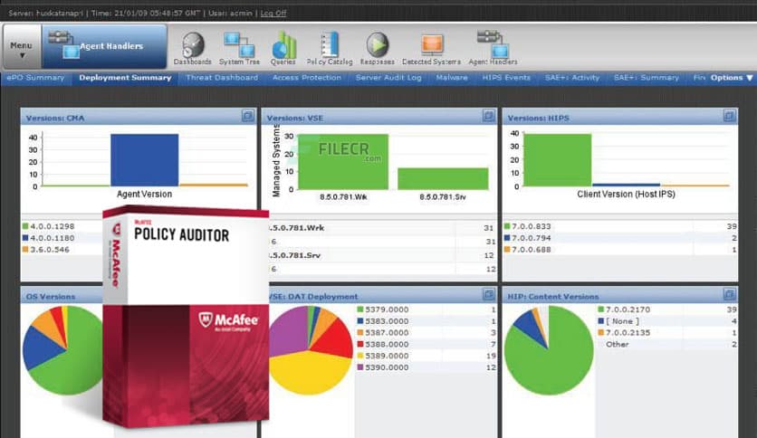Image resolution: width=757 pixels, height=438 pixels.
Task: Click the 8.5.0.781.Srv bar in VSE chart
Action: pos(443,178)
